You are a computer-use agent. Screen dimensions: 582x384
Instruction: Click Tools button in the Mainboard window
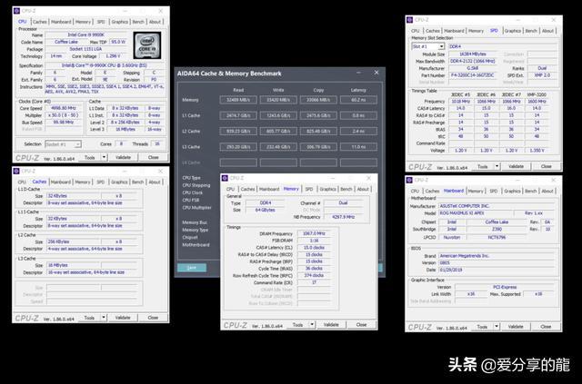(483, 327)
